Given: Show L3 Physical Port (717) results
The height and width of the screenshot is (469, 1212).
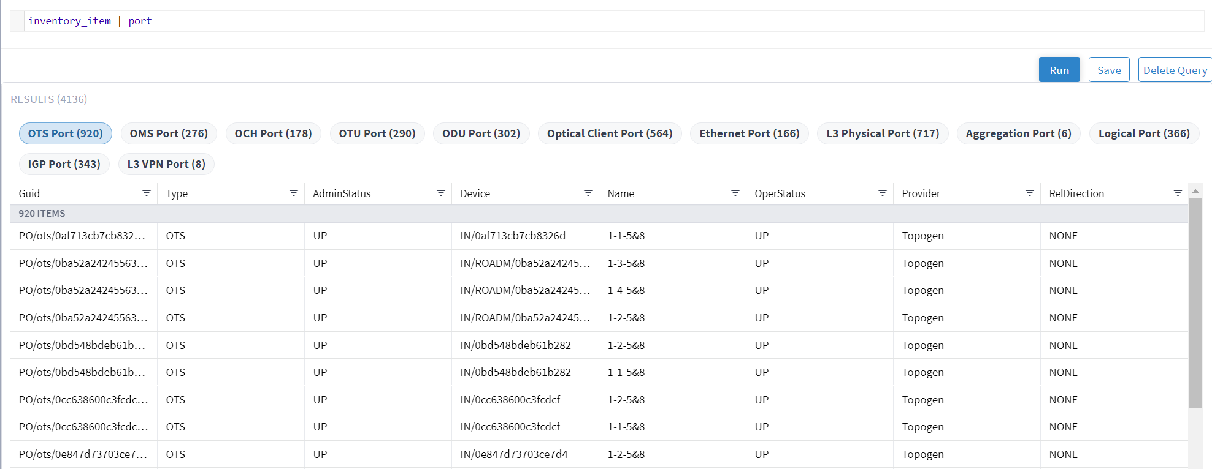Looking at the screenshot, I should [883, 133].
